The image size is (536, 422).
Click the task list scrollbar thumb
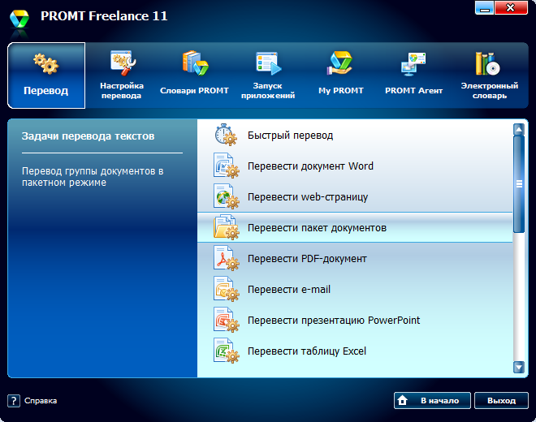[x=519, y=184]
